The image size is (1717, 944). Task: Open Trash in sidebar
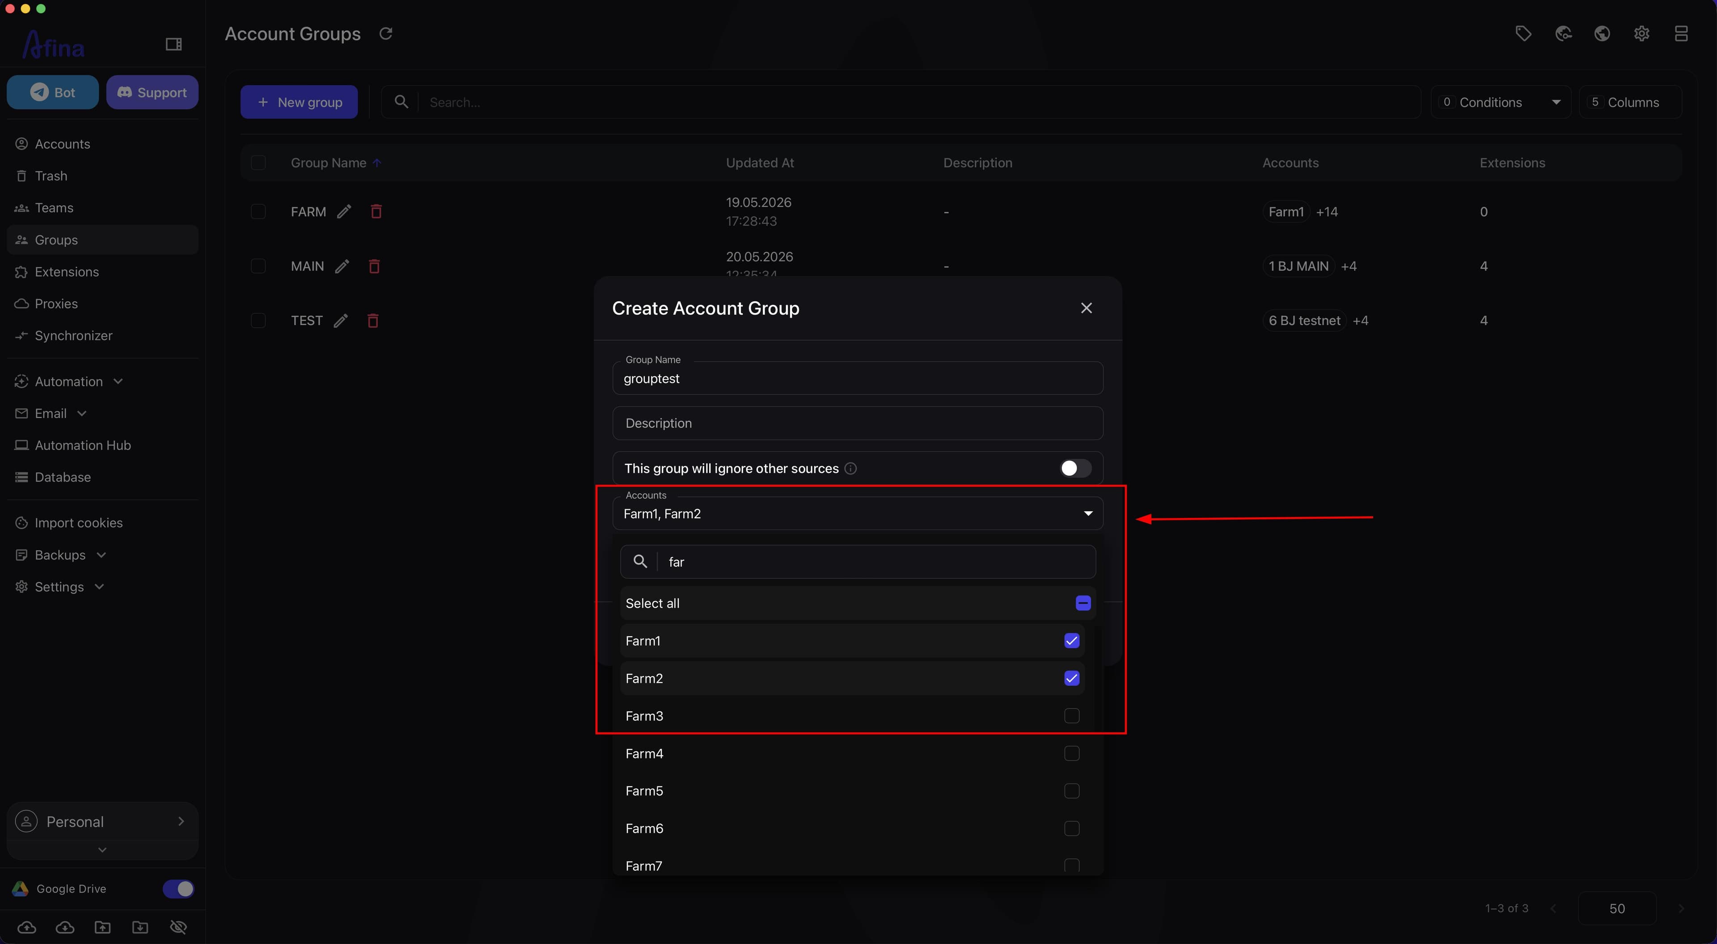pyautogui.click(x=103, y=176)
